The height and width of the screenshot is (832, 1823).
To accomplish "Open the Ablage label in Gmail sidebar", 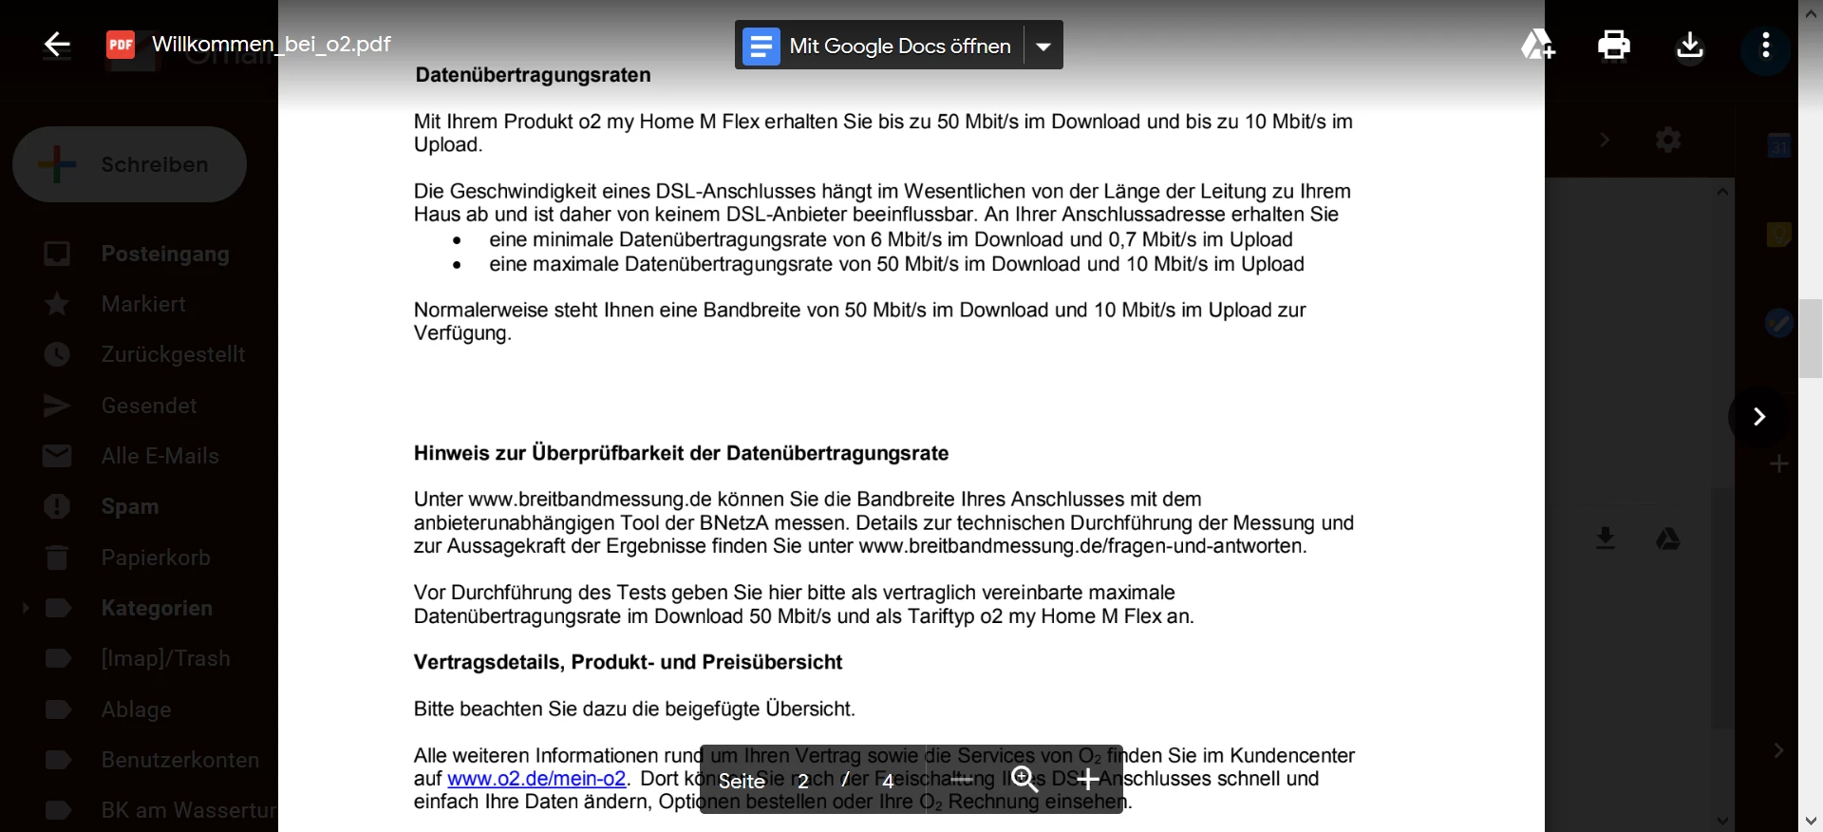I will [x=136, y=709].
